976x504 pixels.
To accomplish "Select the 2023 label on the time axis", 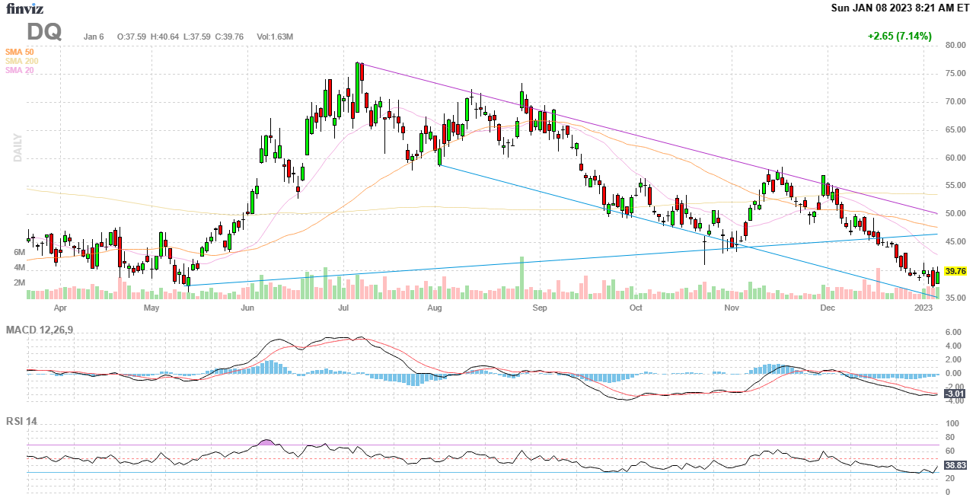I will [923, 308].
